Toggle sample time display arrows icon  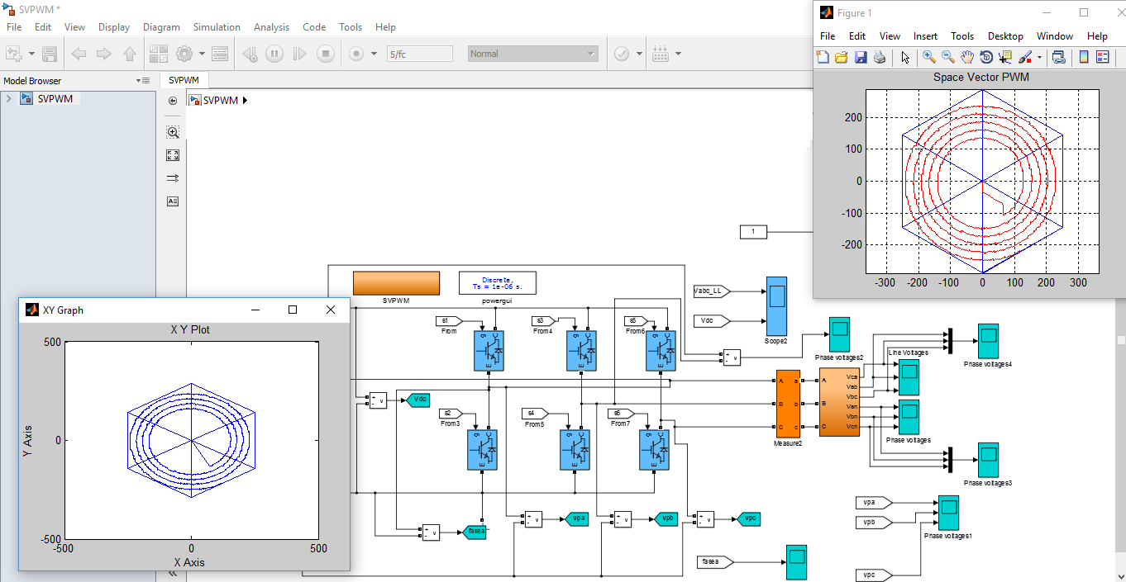pos(173,178)
